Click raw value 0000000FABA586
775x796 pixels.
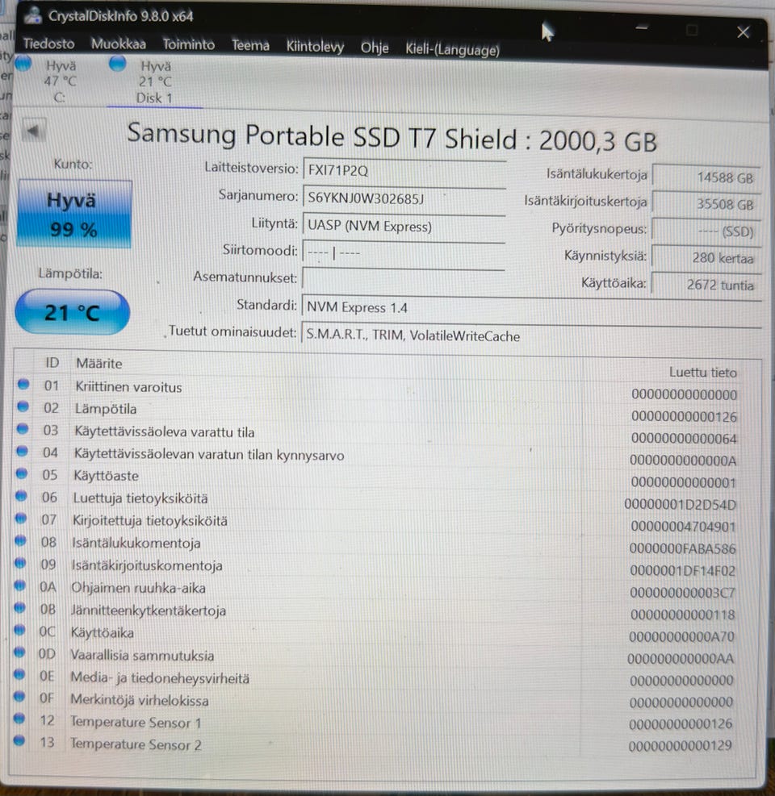pyautogui.click(x=682, y=548)
